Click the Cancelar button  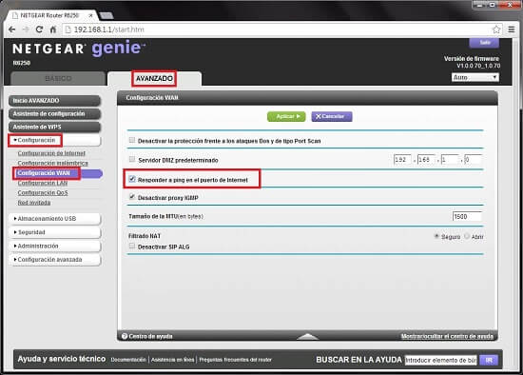click(332, 116)
